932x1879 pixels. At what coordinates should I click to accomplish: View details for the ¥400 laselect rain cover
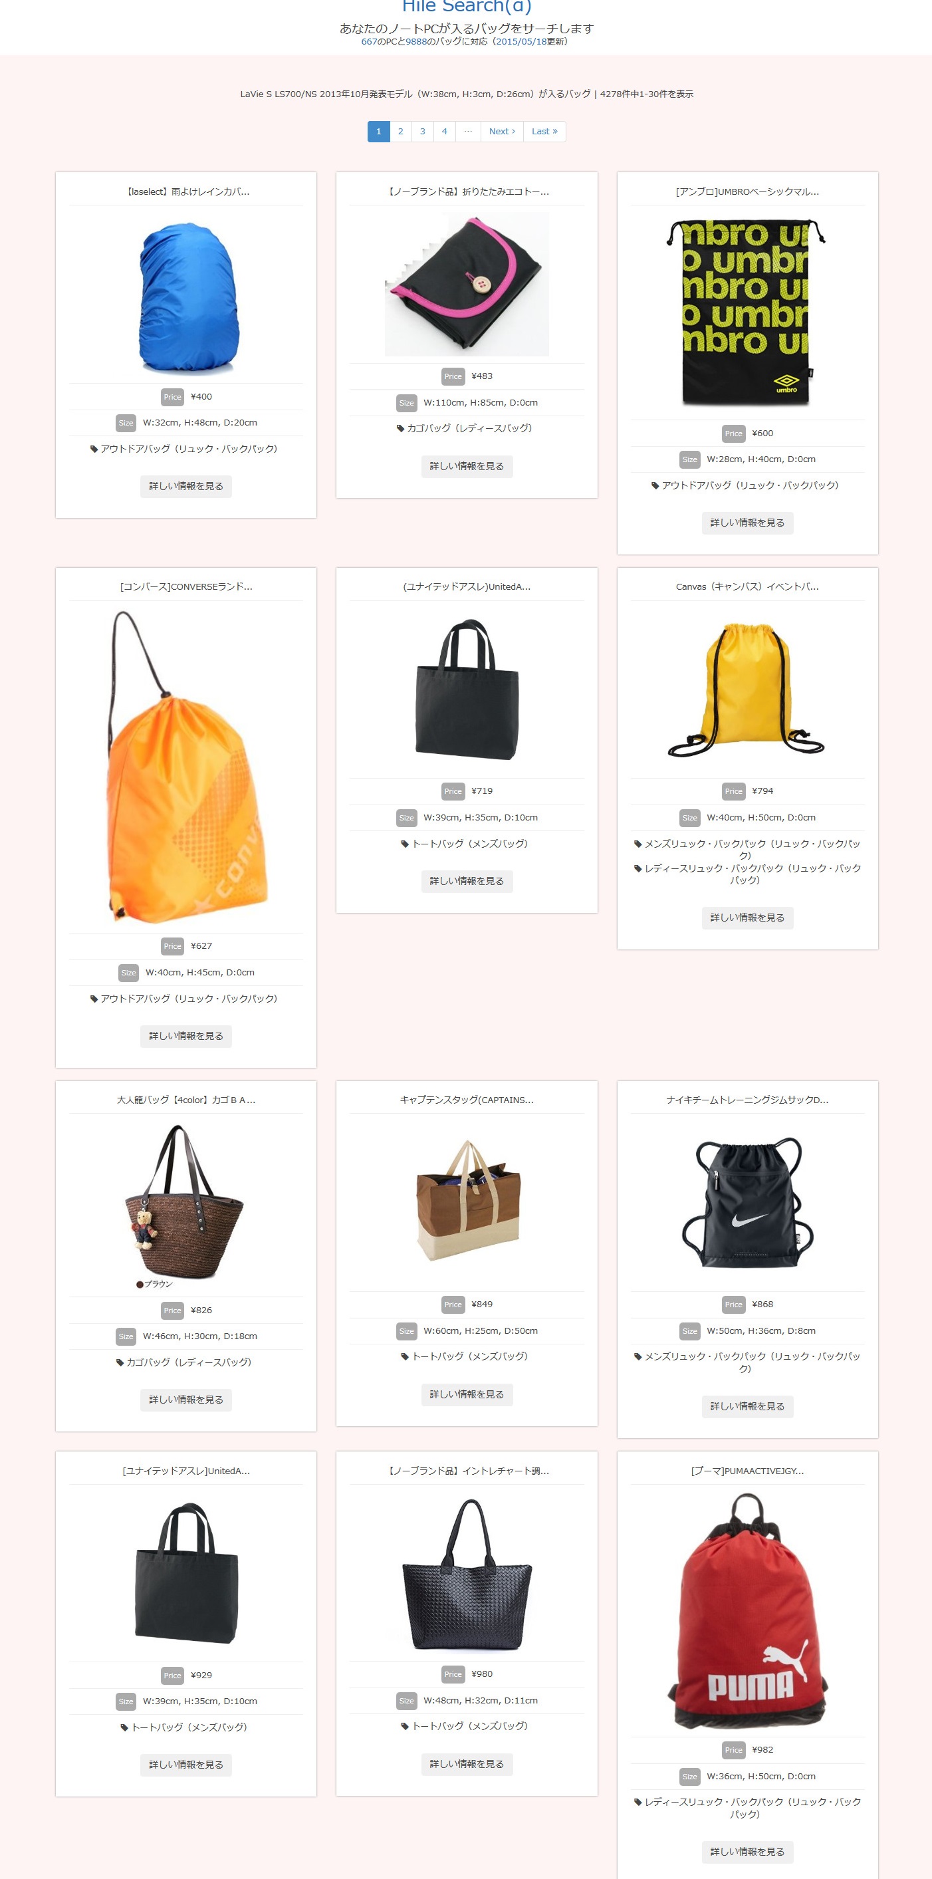tap(186, 487)
